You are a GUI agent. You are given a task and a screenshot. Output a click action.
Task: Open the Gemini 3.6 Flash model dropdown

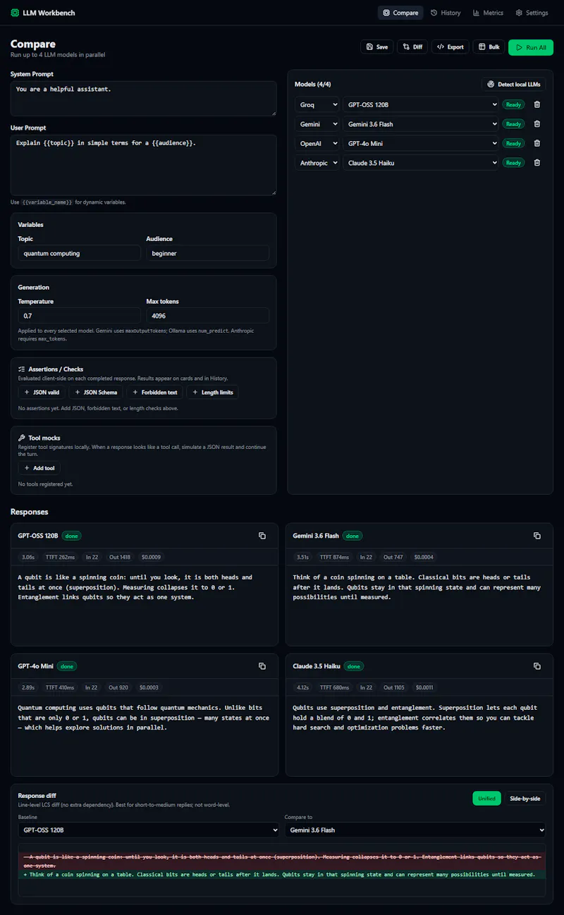[x=421, y=124]
